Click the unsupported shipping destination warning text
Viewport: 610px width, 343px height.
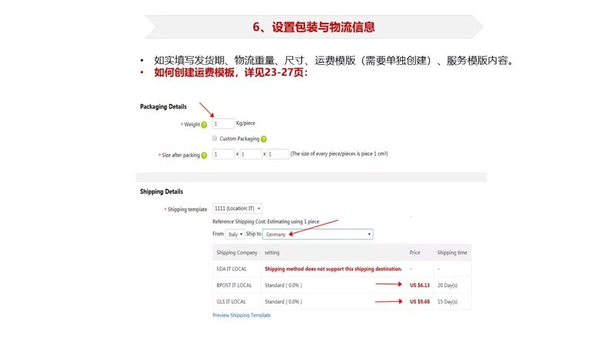coord(333,269)
